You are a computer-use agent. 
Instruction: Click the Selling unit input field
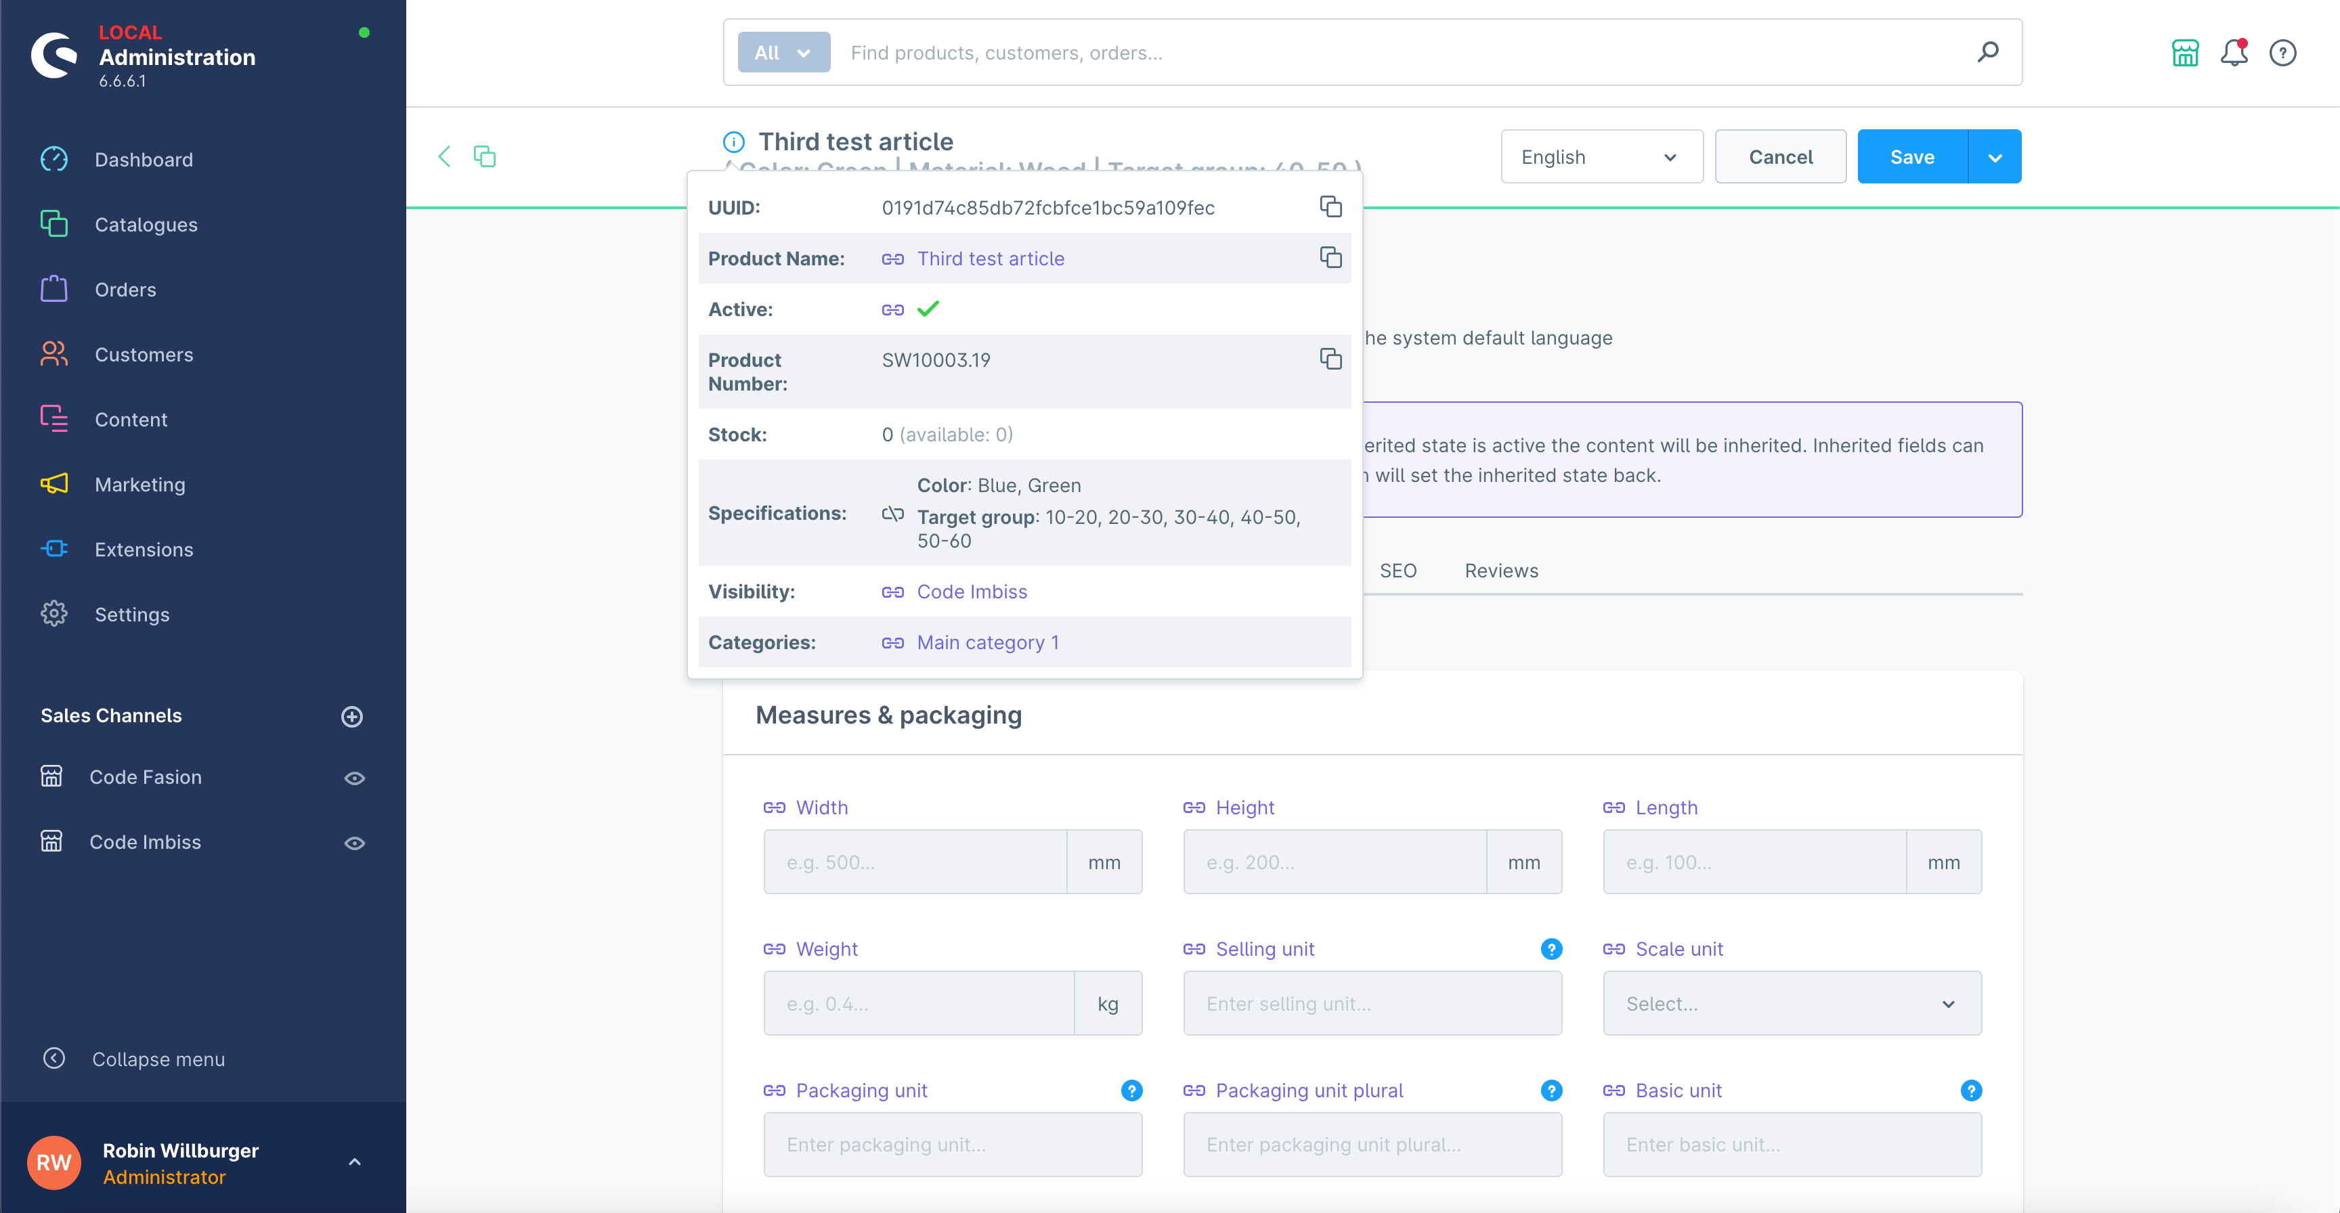[1372, 1003]
